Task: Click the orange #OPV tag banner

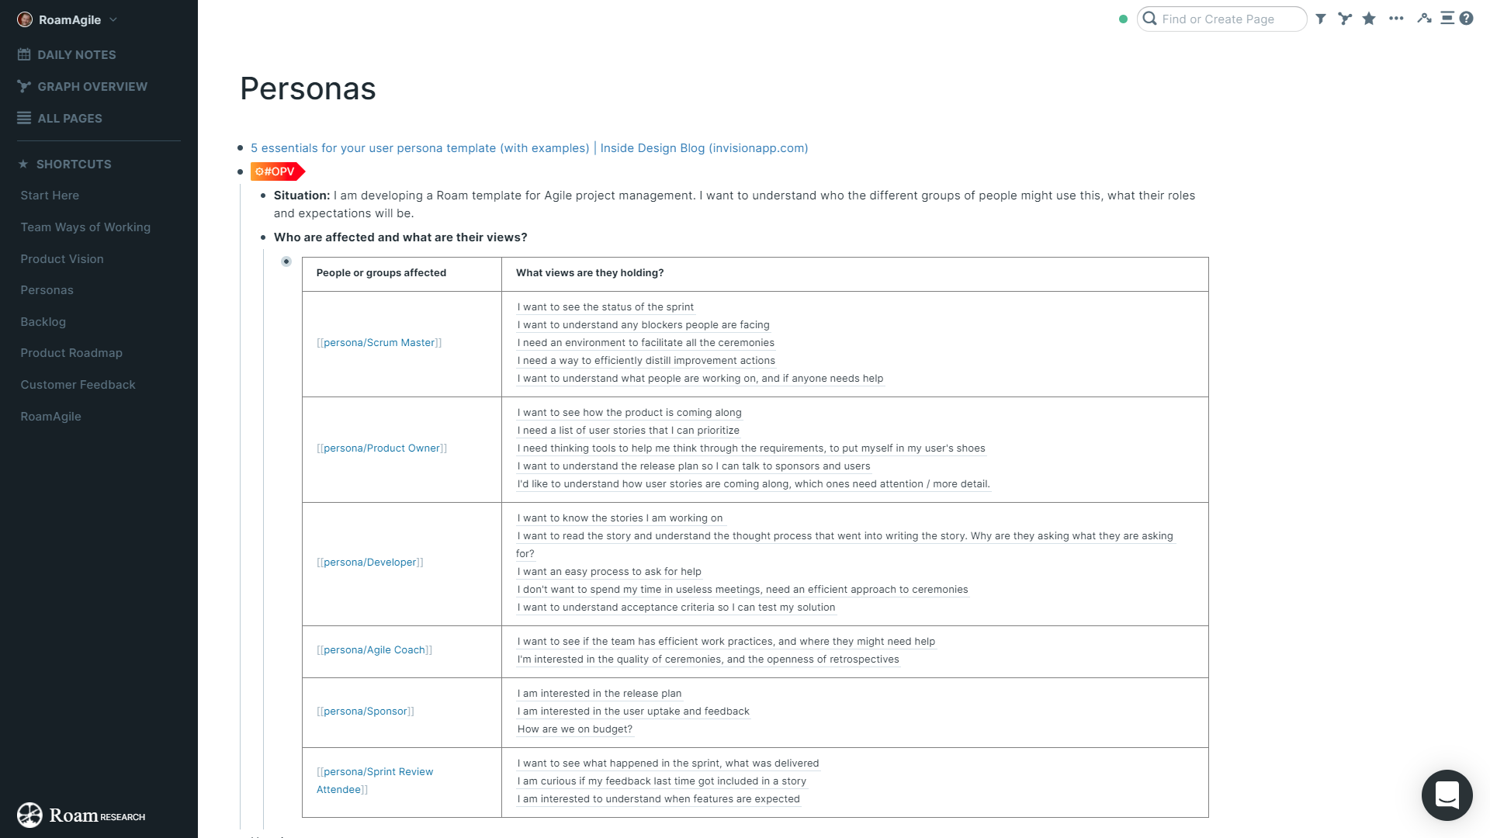Action: click(276, 171)
